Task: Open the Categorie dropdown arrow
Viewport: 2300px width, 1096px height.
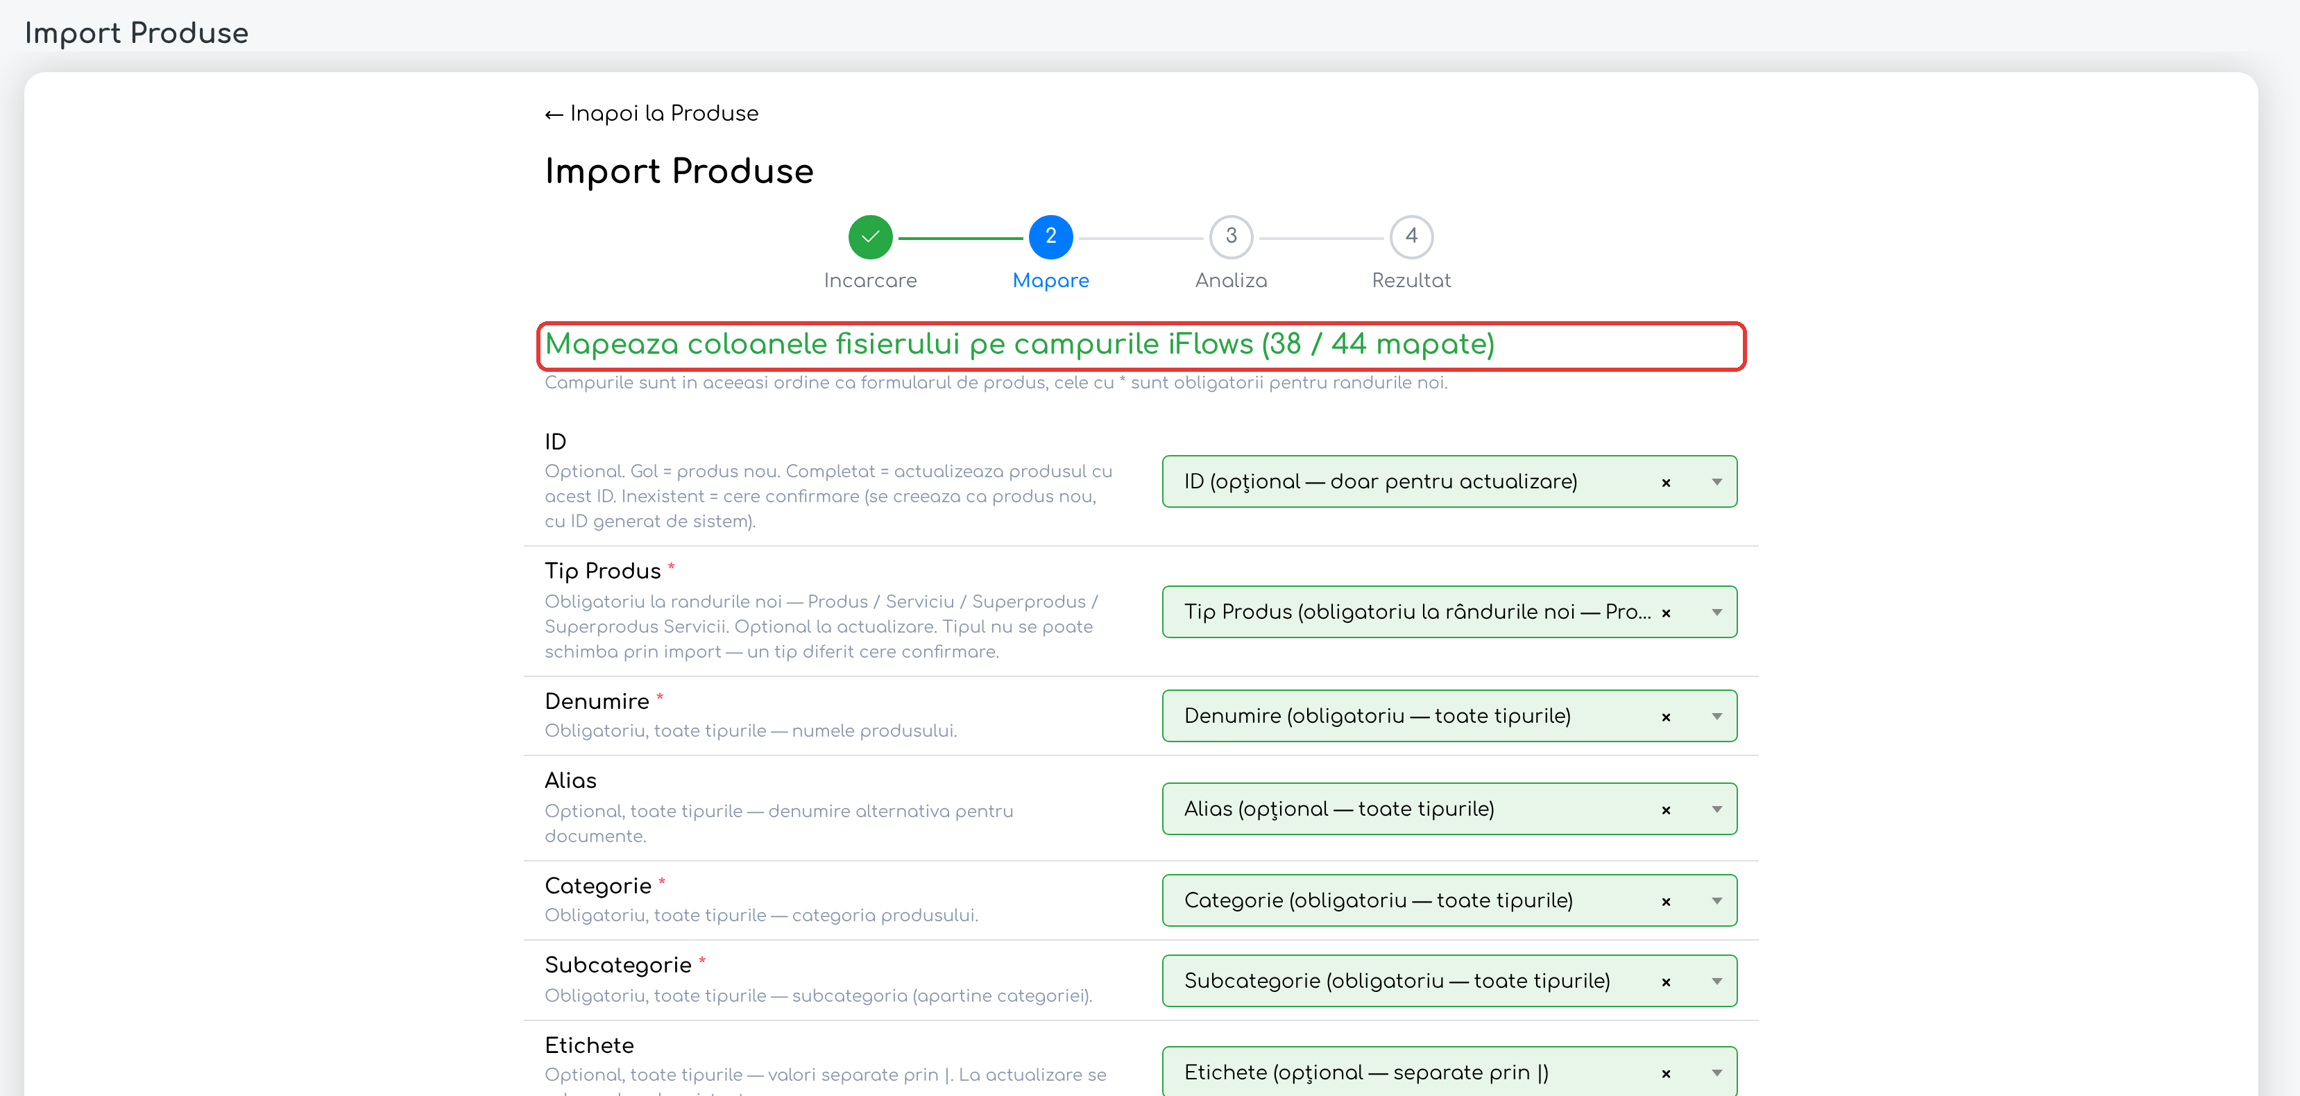Action: (1716, 902)
